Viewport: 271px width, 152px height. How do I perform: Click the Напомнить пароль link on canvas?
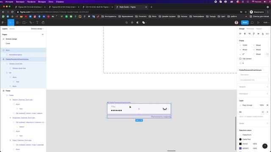[x=161, y=117]
